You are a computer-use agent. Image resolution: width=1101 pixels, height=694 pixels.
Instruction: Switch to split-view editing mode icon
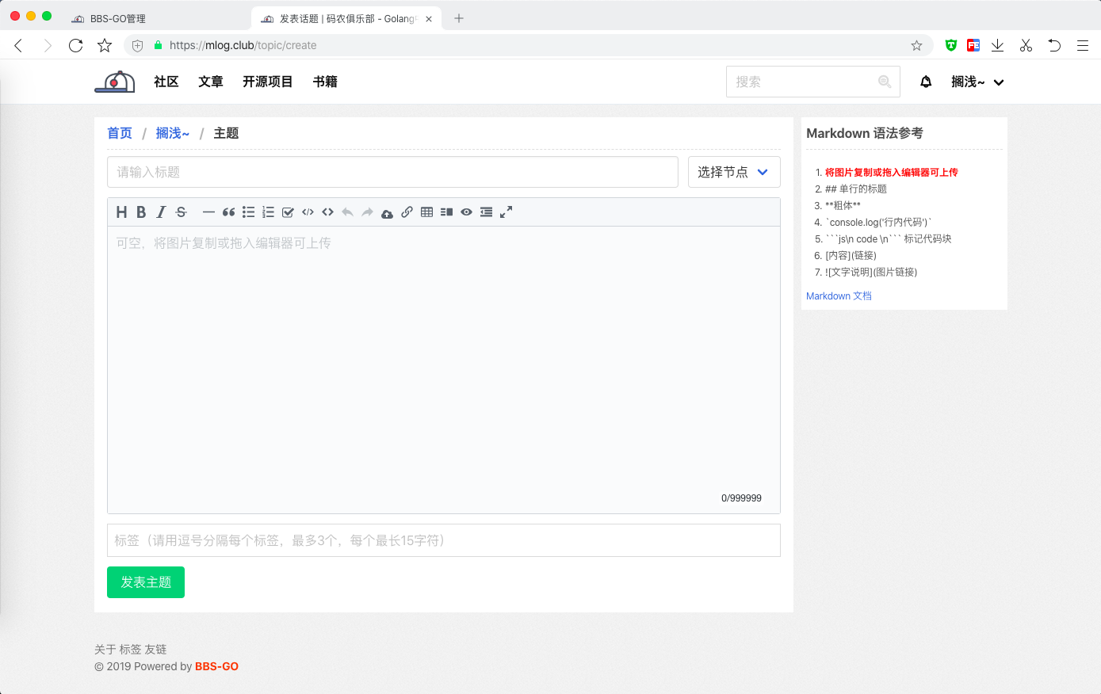tap(446, 212)
